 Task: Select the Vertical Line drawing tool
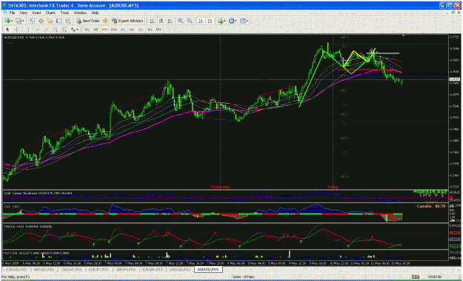(29, 30)
